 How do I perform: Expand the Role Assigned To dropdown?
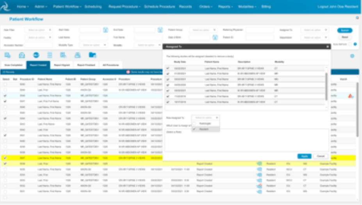(x=206, y=117)
